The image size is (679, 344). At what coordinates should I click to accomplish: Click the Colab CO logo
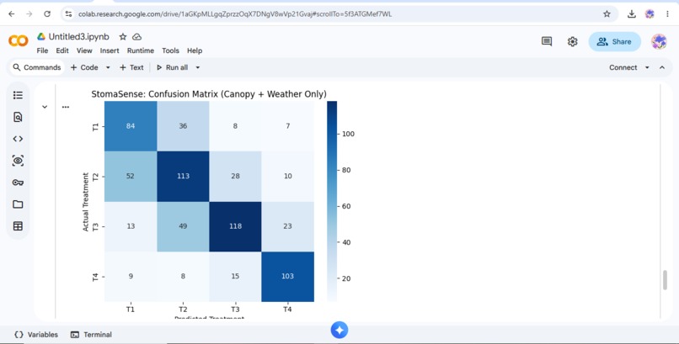coord(19,41)
